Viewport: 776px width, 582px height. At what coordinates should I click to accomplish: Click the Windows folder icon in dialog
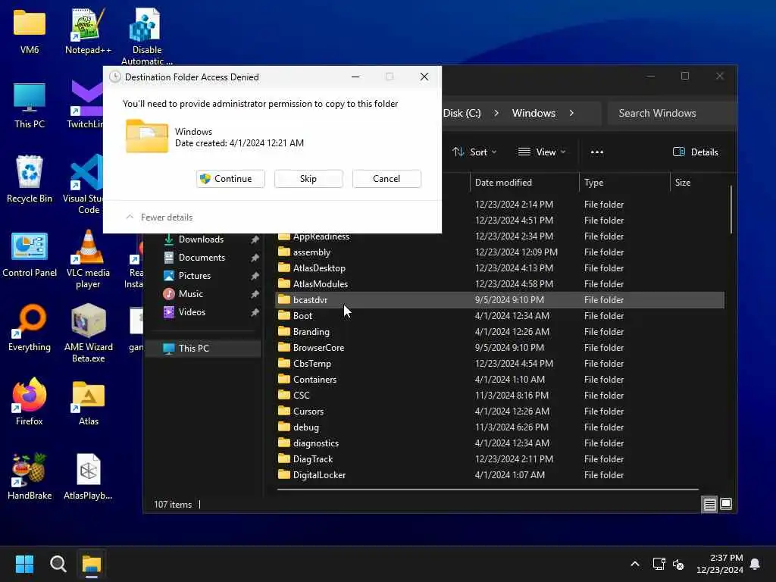[x=146, y=136]
